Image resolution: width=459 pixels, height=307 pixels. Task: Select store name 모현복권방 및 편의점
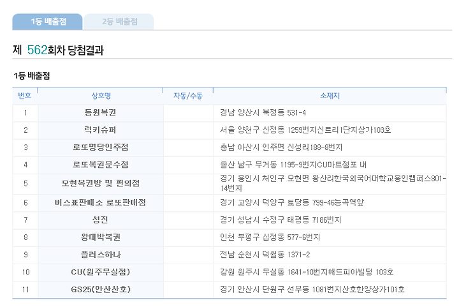(101, 183)
